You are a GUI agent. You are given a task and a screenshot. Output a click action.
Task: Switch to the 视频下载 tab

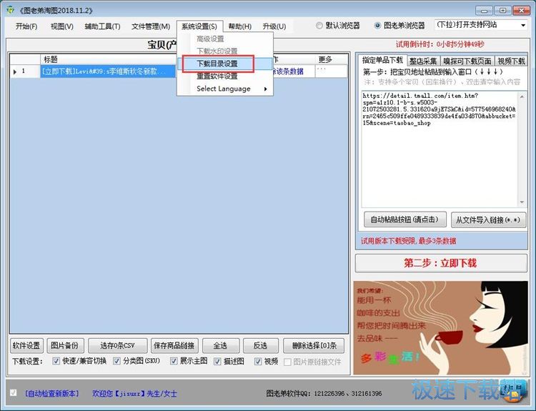(511, 61)
